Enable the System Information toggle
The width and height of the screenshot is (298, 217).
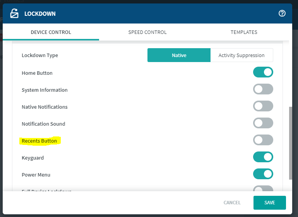pos(263,89)
